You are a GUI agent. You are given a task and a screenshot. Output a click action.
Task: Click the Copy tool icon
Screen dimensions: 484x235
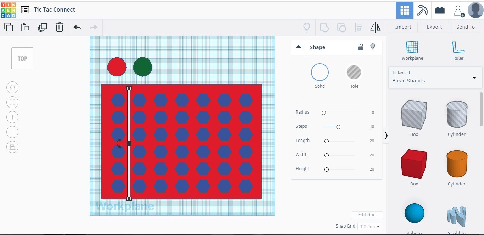click(x=9, y=27)
